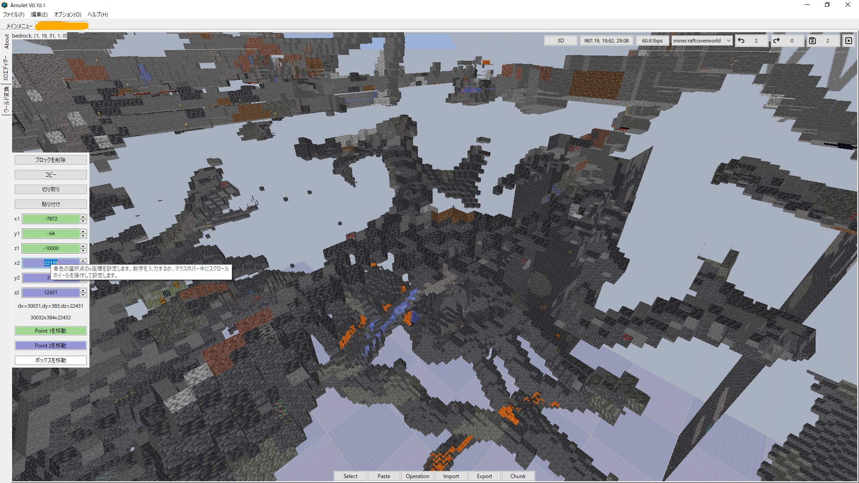This screenshot has width=859, height=483.
Task: Toggle the 3D projection button
Action: point(560,41)
